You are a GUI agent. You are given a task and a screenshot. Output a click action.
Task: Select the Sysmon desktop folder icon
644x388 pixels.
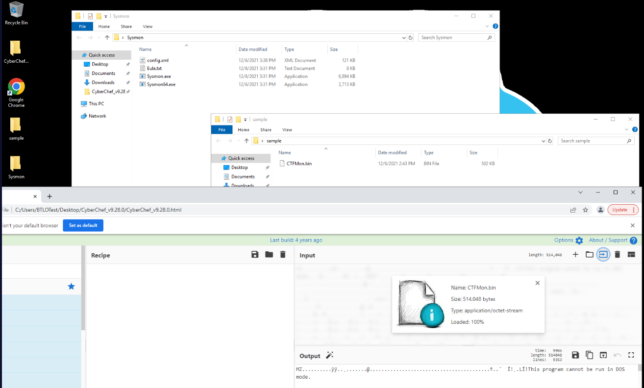(16, 168)
